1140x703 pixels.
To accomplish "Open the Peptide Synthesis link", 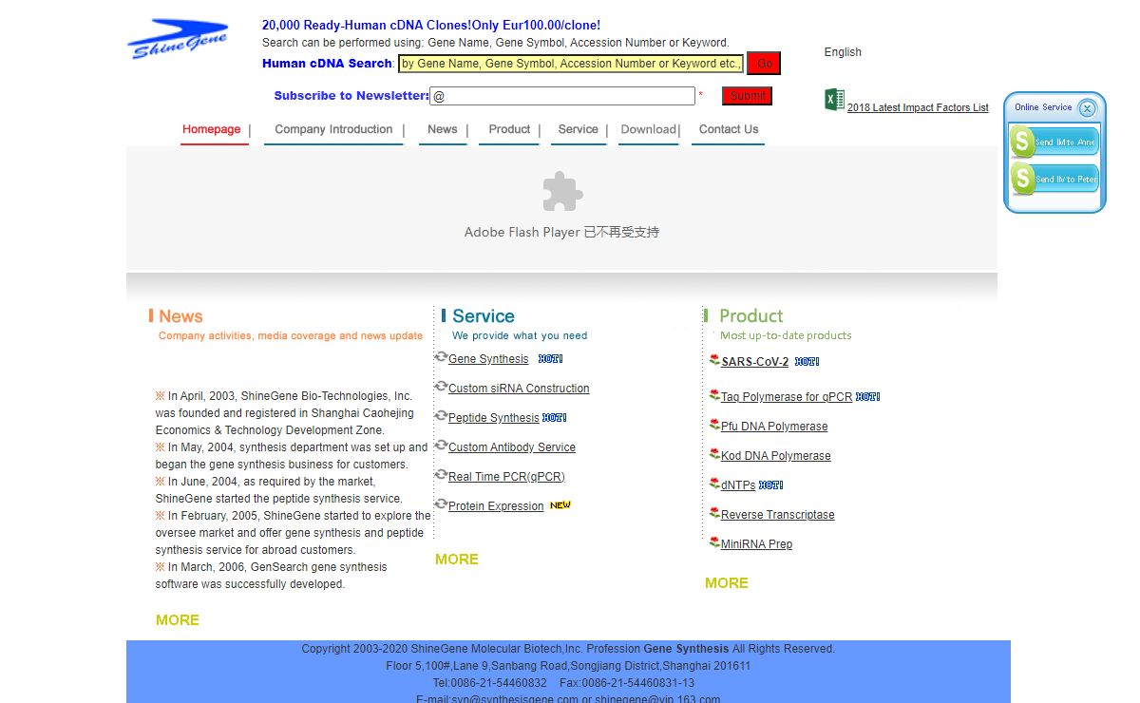I will 494,418.
